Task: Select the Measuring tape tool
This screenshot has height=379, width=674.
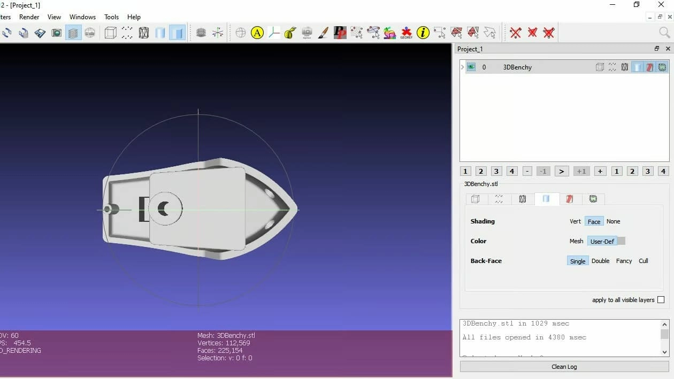Action: [x=290, y=33]
